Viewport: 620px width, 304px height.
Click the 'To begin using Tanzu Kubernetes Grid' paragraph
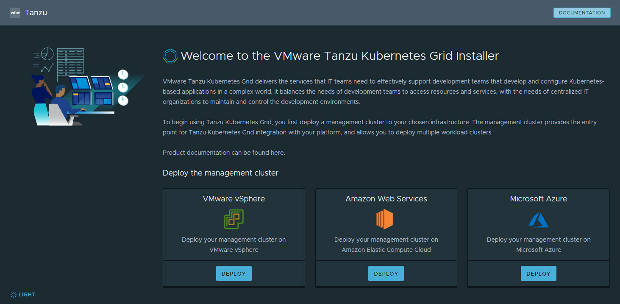(x=380, y=127)
